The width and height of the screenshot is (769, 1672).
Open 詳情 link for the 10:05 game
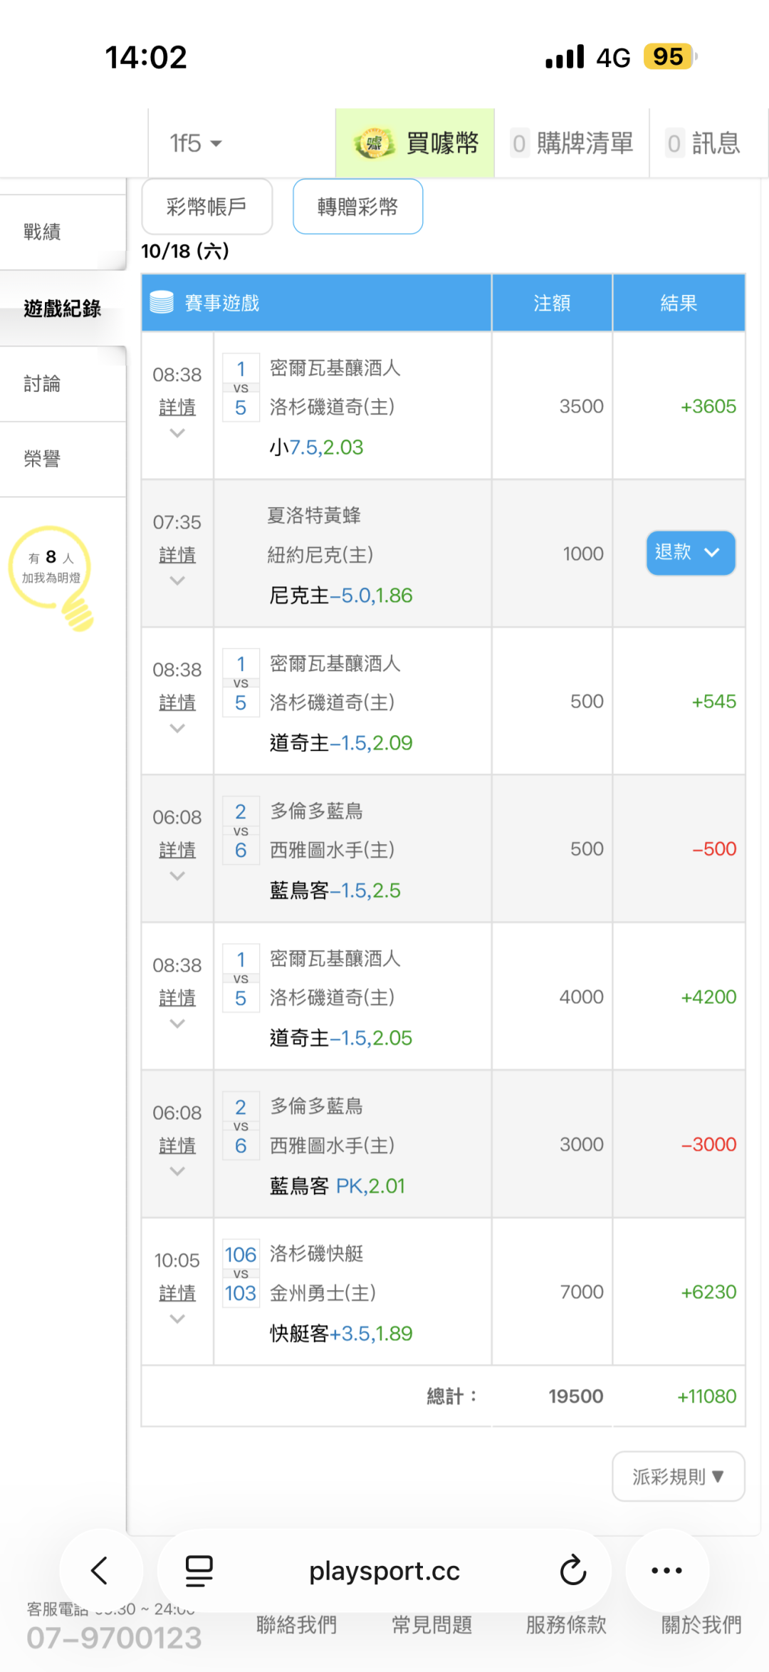[177, 1292]
